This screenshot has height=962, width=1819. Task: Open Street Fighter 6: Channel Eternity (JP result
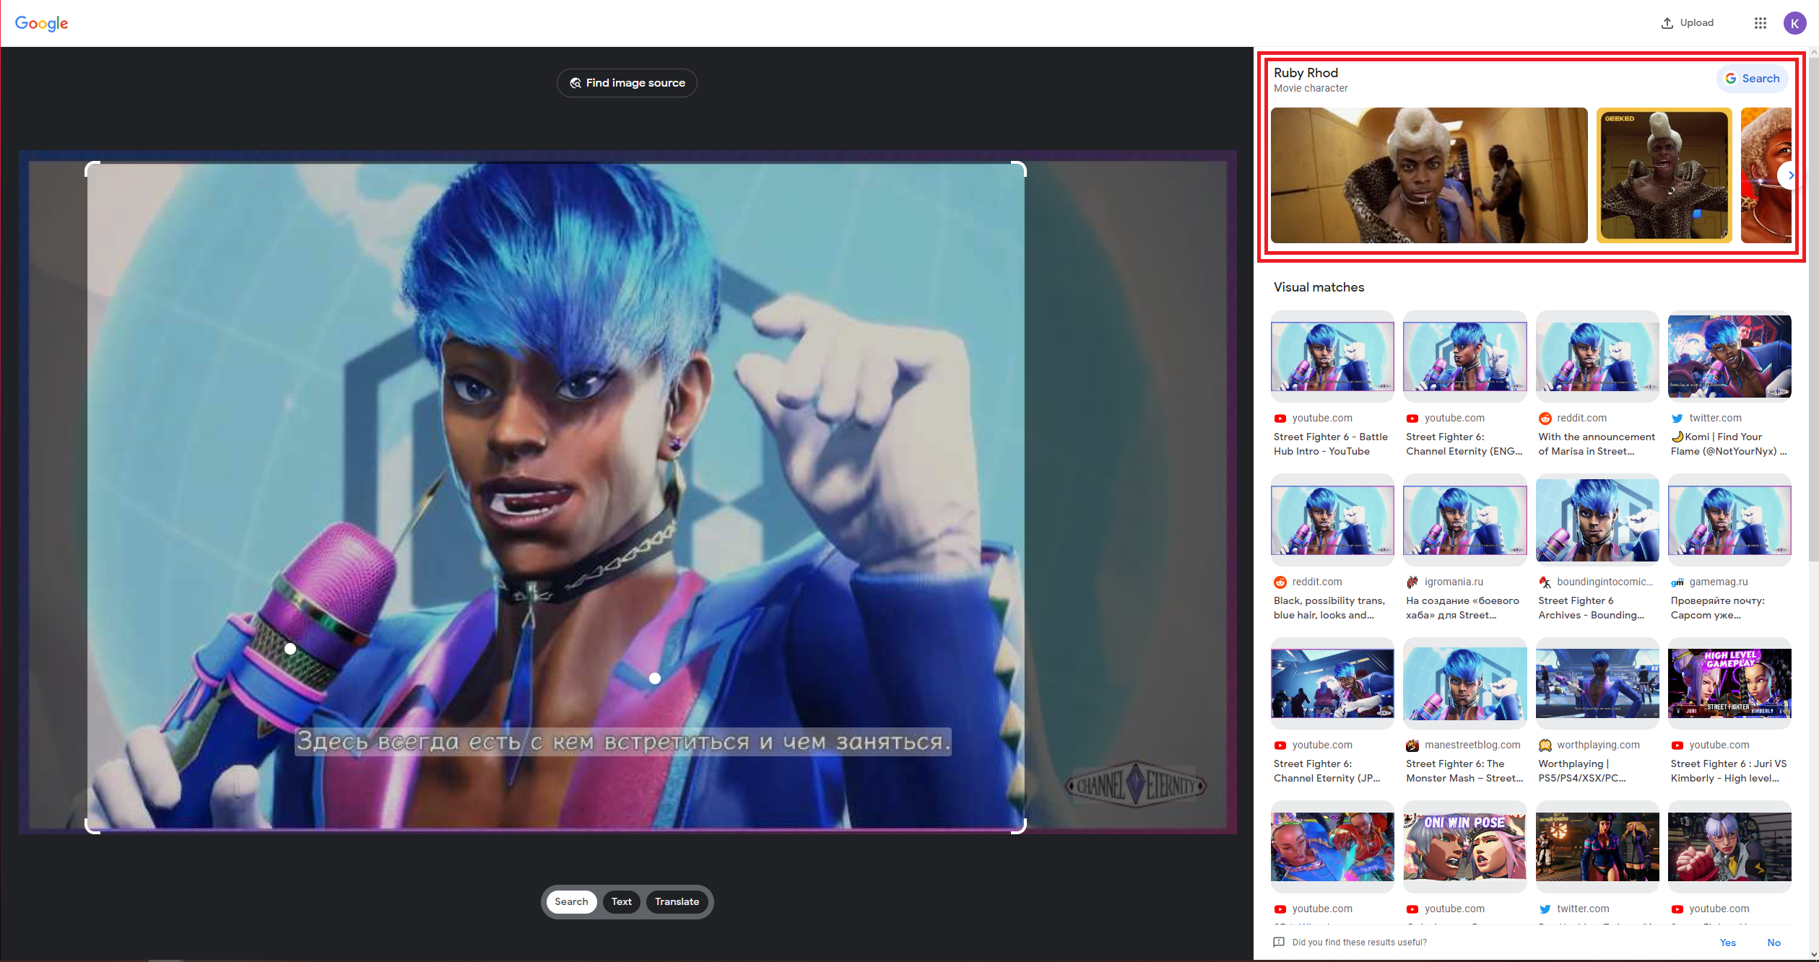[x=1327, y=771]
